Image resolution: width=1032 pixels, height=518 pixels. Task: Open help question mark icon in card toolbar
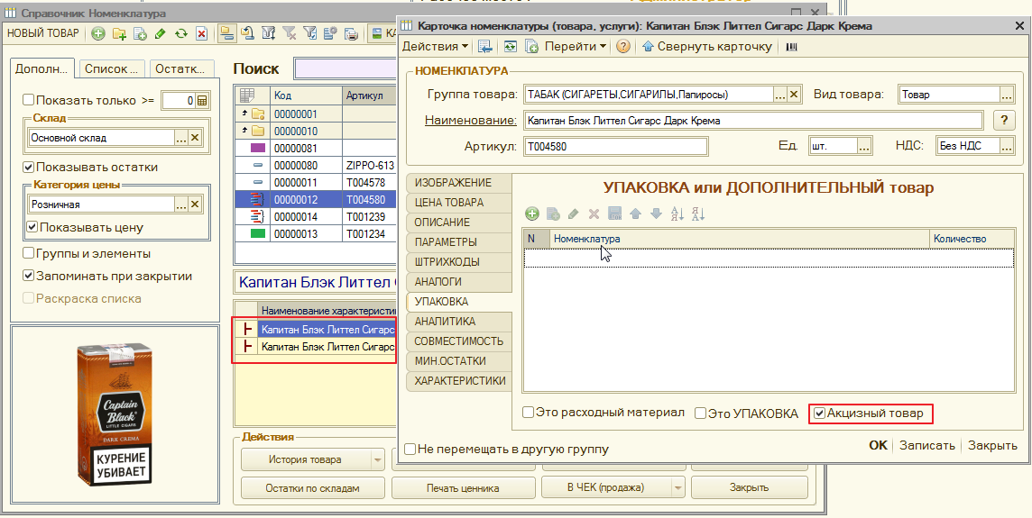[x=623, y=46]
